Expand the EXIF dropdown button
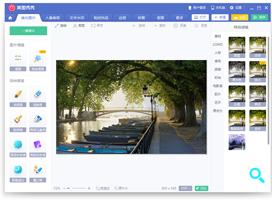Image resolution: width=272 pixels, height=203 pixels. (x=185, y=188)
